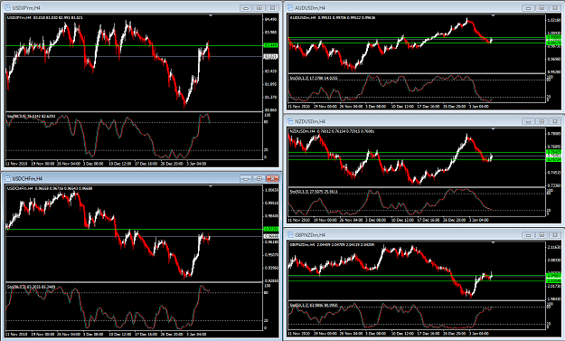Maximize the GBPNZDm,H4 chart window

click(541, 234)
